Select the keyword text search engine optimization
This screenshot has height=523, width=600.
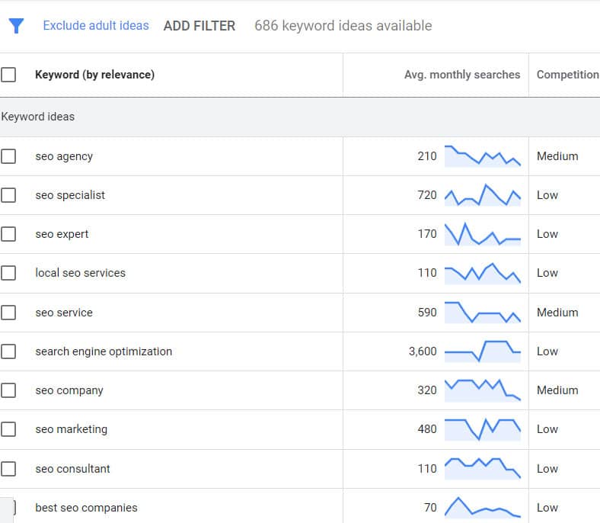click(x=104, y=351)
